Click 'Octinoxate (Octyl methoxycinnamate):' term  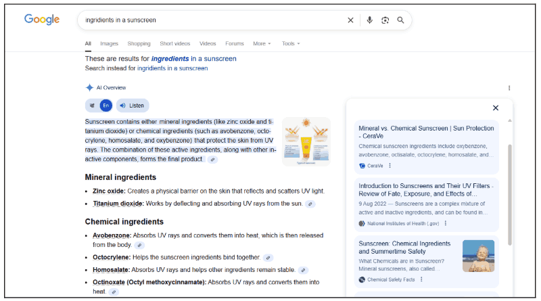pyautogui.click(x=149, y=282)
